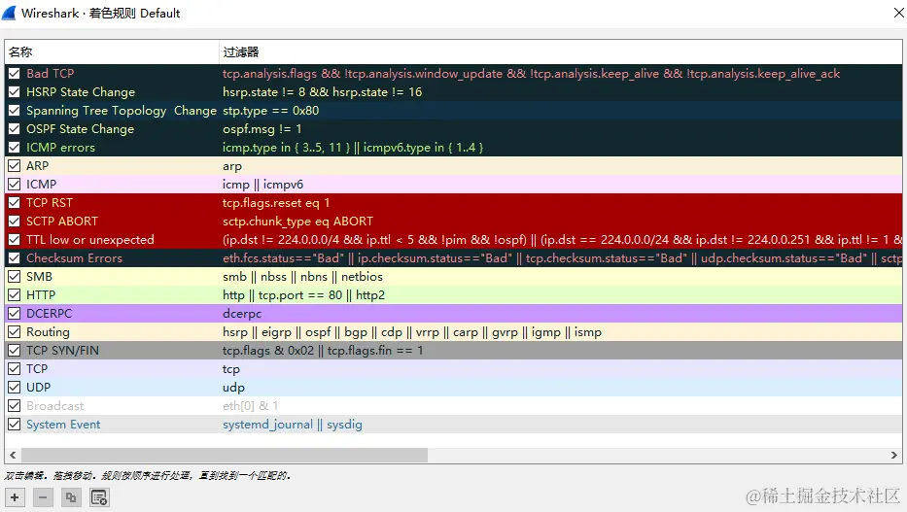Disable the TCP RST coloring rule
907x512 pixels.
click(x=15, y=203)
